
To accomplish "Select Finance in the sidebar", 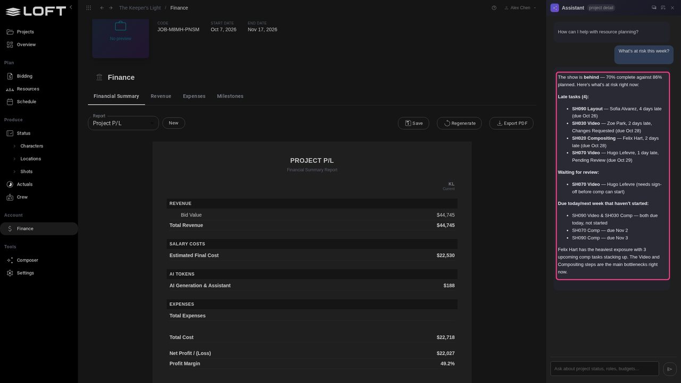I will pyautogui.click(x=39, y=229).
